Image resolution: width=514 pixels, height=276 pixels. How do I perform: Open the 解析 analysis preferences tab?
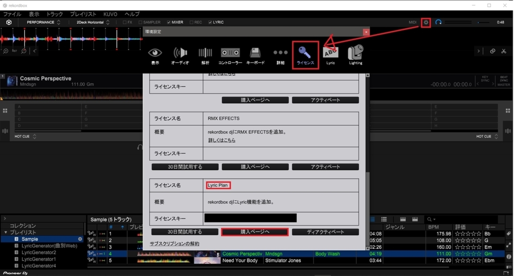click(205, 55)
